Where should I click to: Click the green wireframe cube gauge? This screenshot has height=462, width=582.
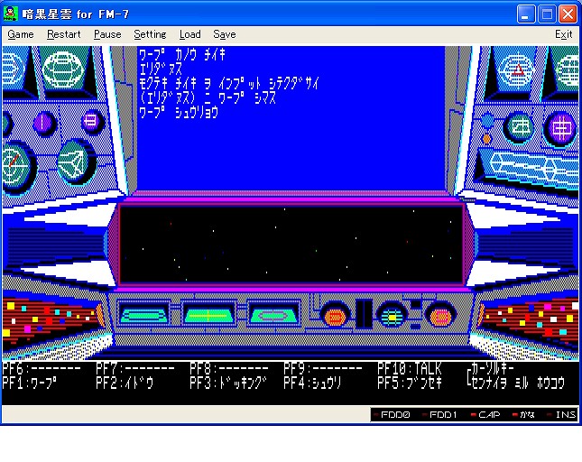click(x=76, y=162)
